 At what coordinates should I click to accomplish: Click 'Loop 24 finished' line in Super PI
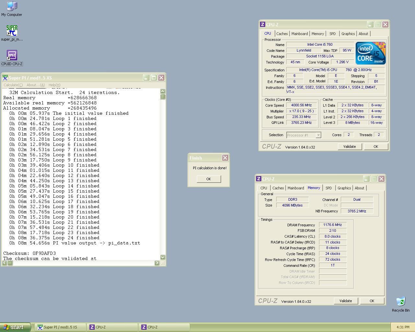54,238
